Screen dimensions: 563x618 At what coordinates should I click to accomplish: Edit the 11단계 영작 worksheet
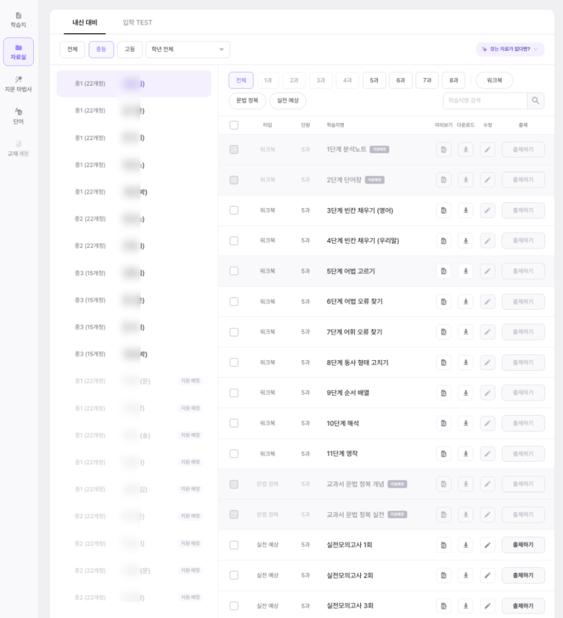point(488,454)
